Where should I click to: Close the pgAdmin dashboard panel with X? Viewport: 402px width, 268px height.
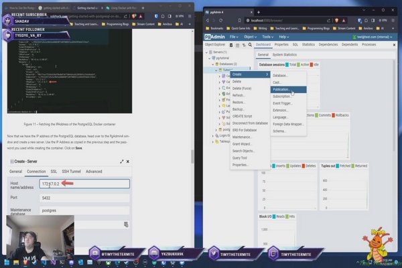394,45
